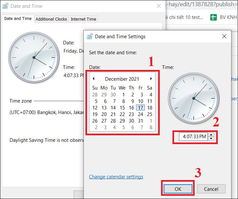Select December 1 in the calendar

click(124, 95)
